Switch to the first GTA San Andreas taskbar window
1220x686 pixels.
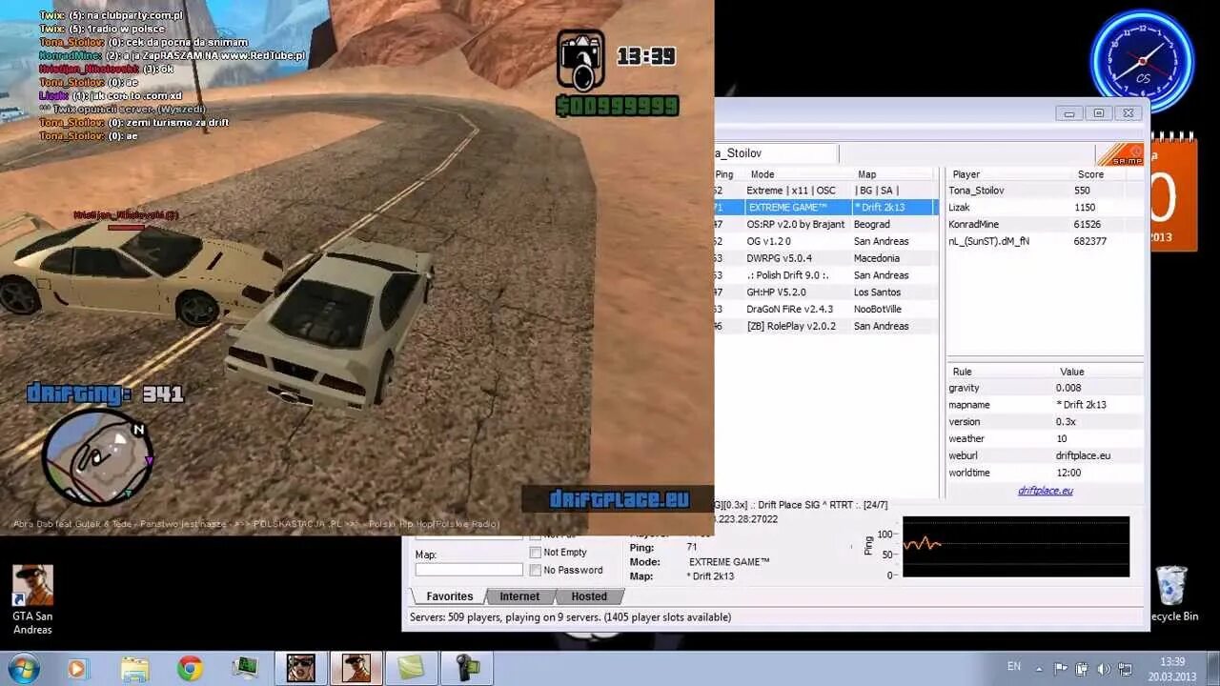[x=301, y=668]
